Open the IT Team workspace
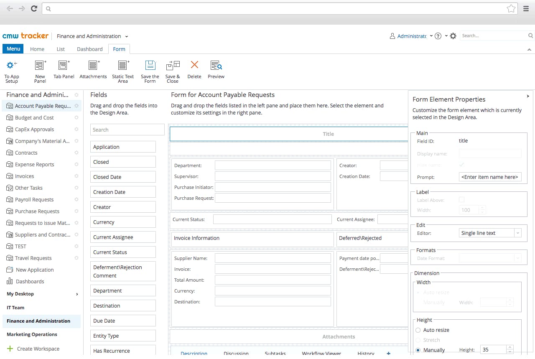The height and width of the screenshot is (359, 535). [15, 308]
